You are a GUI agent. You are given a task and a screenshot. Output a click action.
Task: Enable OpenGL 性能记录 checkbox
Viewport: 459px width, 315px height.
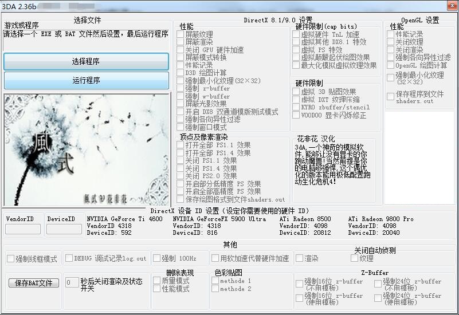coord(390,34)
